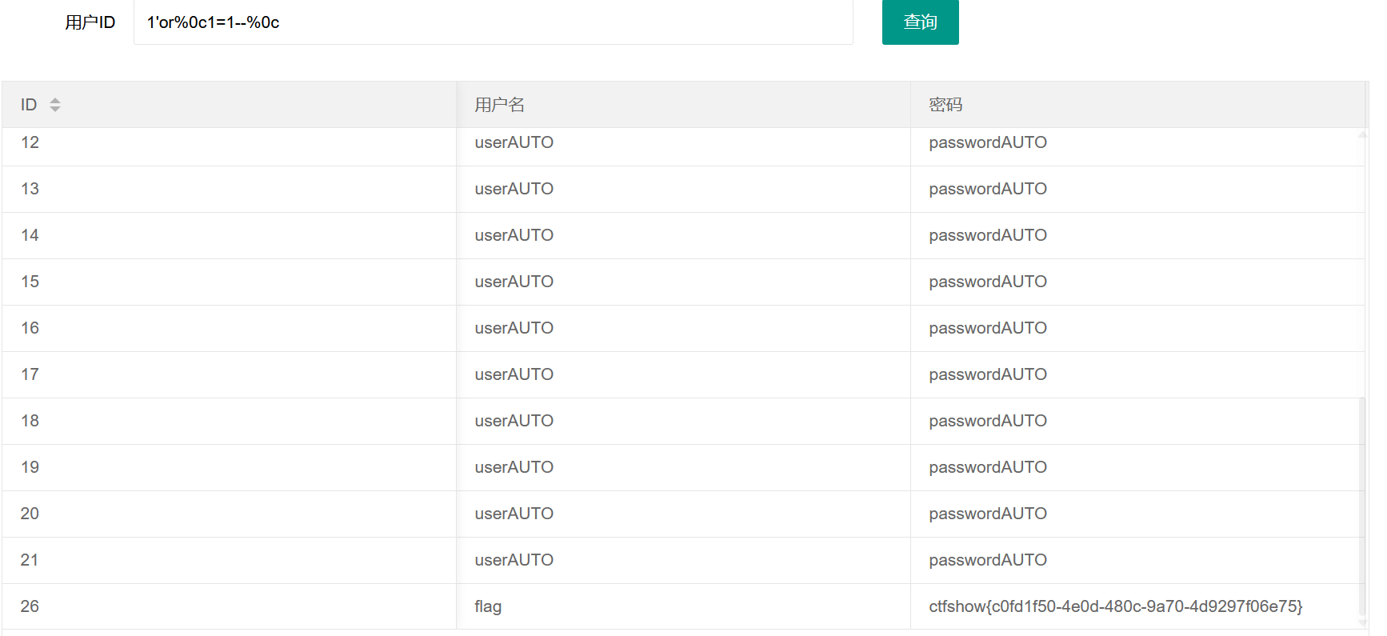Select ID cell 21 in the table
Viewport: 1387px width, 636px height.
point(30,560)
